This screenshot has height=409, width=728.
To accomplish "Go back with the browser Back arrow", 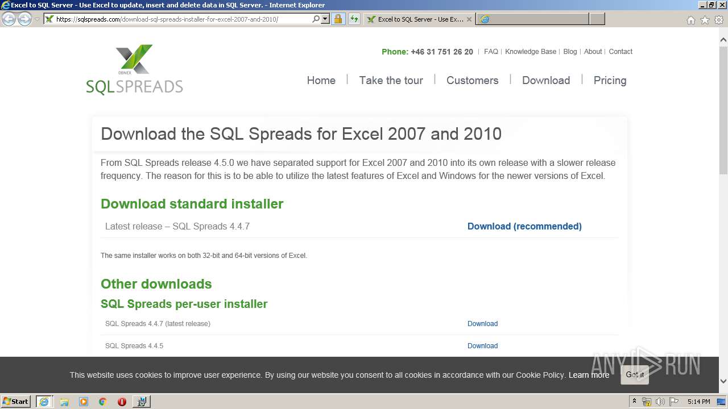I will [9, 19].
